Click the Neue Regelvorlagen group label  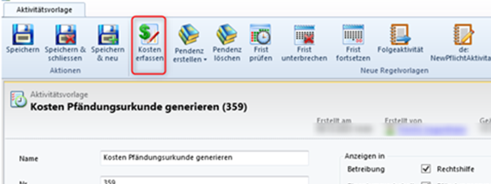point(394,71)
